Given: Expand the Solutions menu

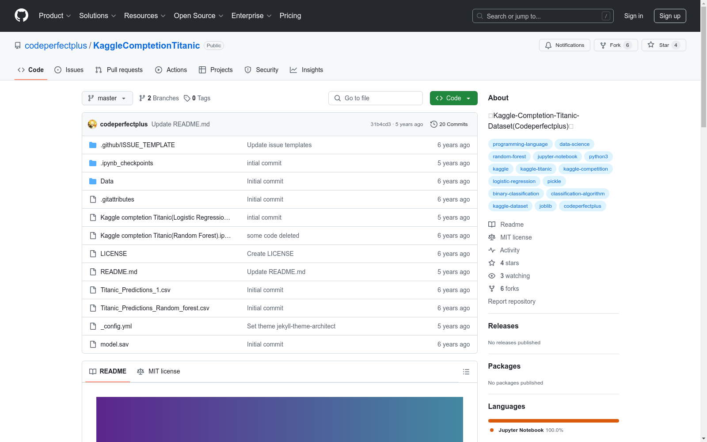Looking at the screenshot, I should 97,15.
